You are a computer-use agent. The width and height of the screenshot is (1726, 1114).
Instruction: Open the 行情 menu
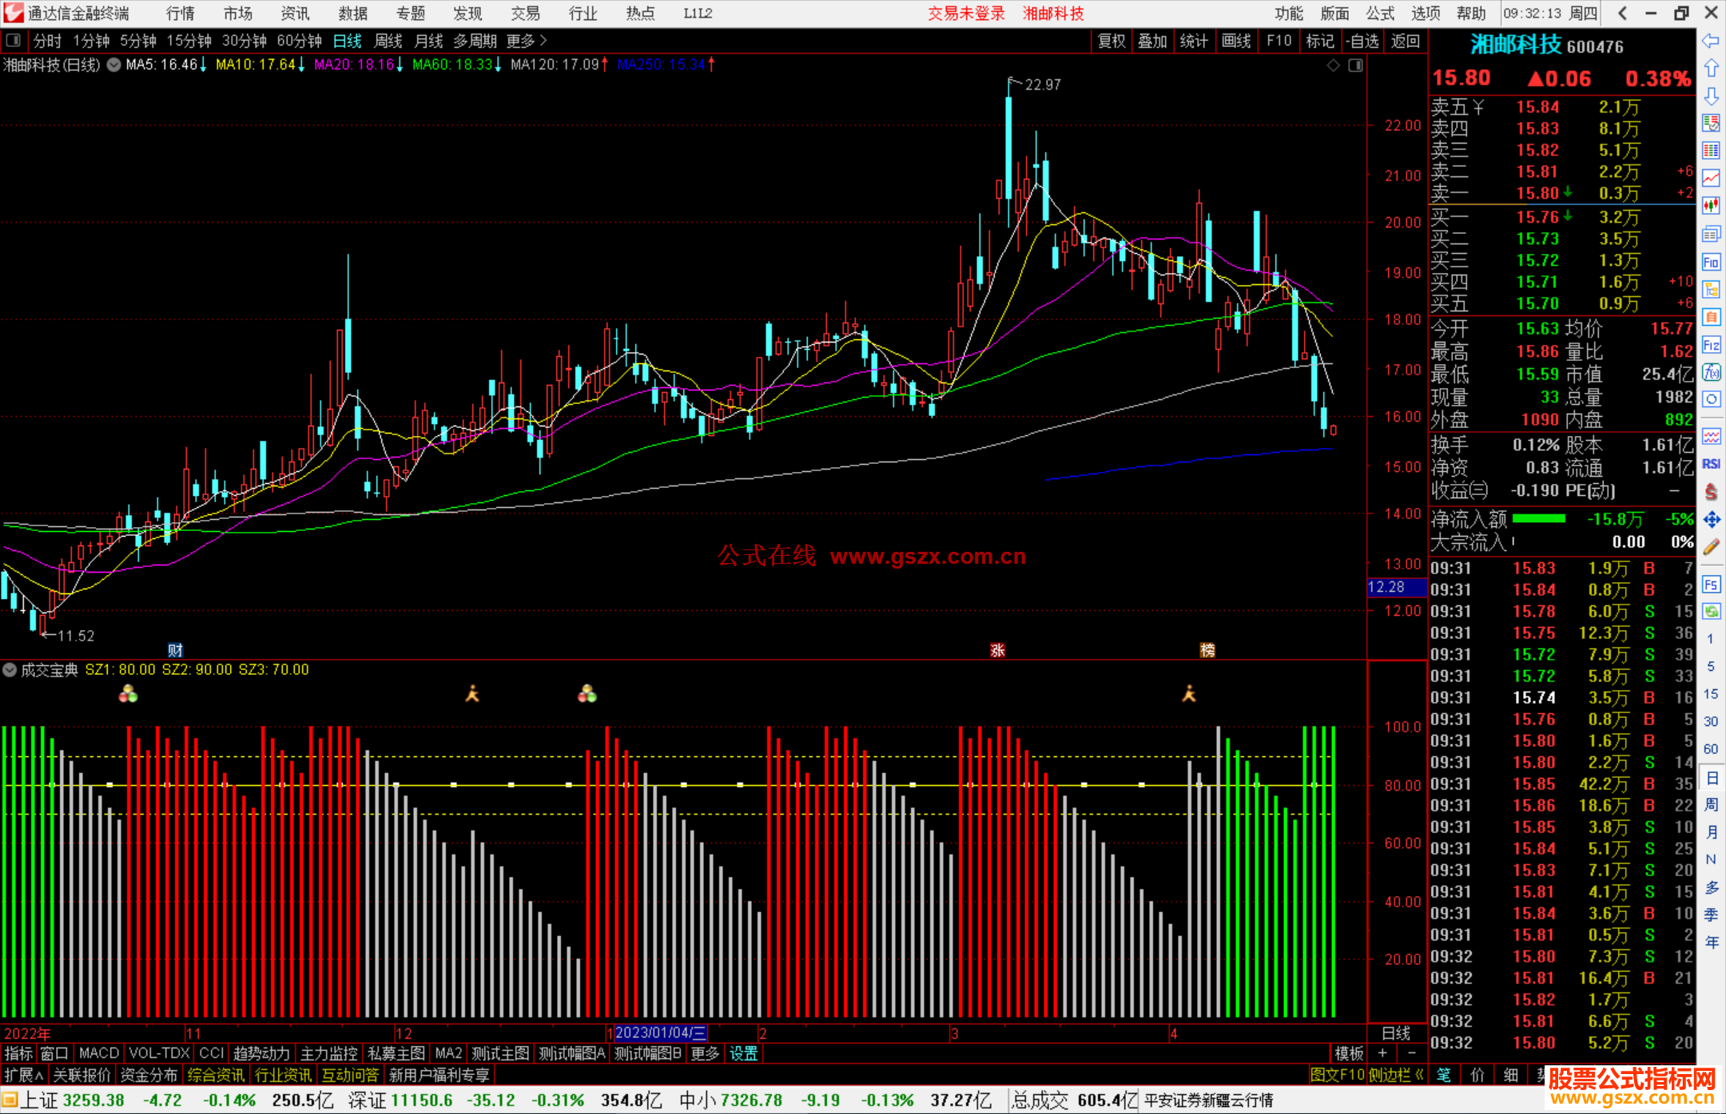pos(181,14)
